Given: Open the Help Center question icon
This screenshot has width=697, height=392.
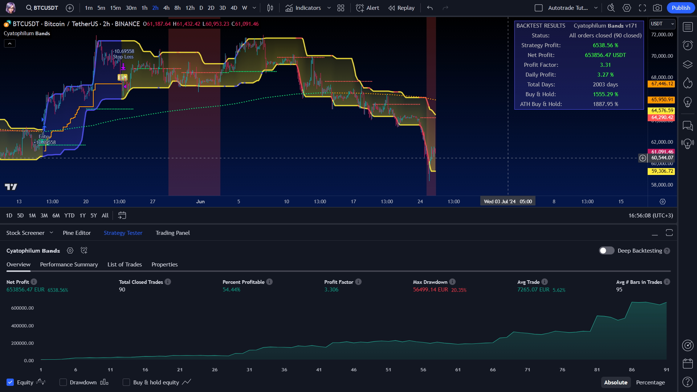Looking at the screenshot, I should click(x=688, y=382).
